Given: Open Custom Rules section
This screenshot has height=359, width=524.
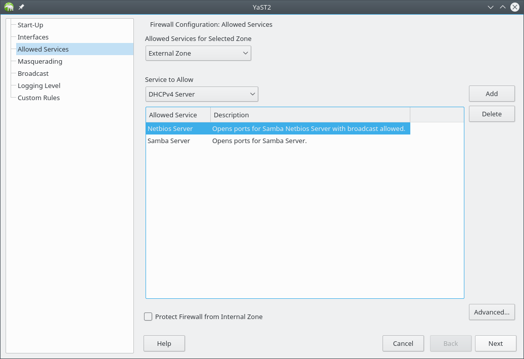Looking at the screenshot, I should pos(39,98).
